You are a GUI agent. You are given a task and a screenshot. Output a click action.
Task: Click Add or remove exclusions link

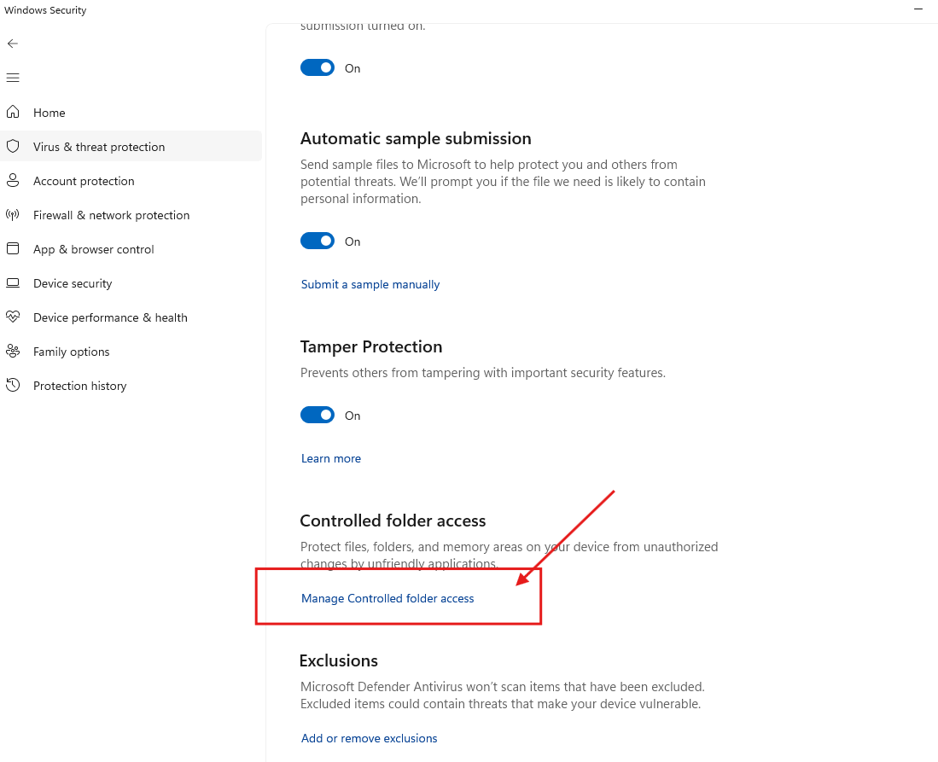point(369,738)
